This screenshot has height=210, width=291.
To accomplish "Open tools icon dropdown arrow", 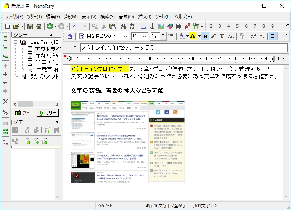I will pyautogui.click(x=202, y=26).
